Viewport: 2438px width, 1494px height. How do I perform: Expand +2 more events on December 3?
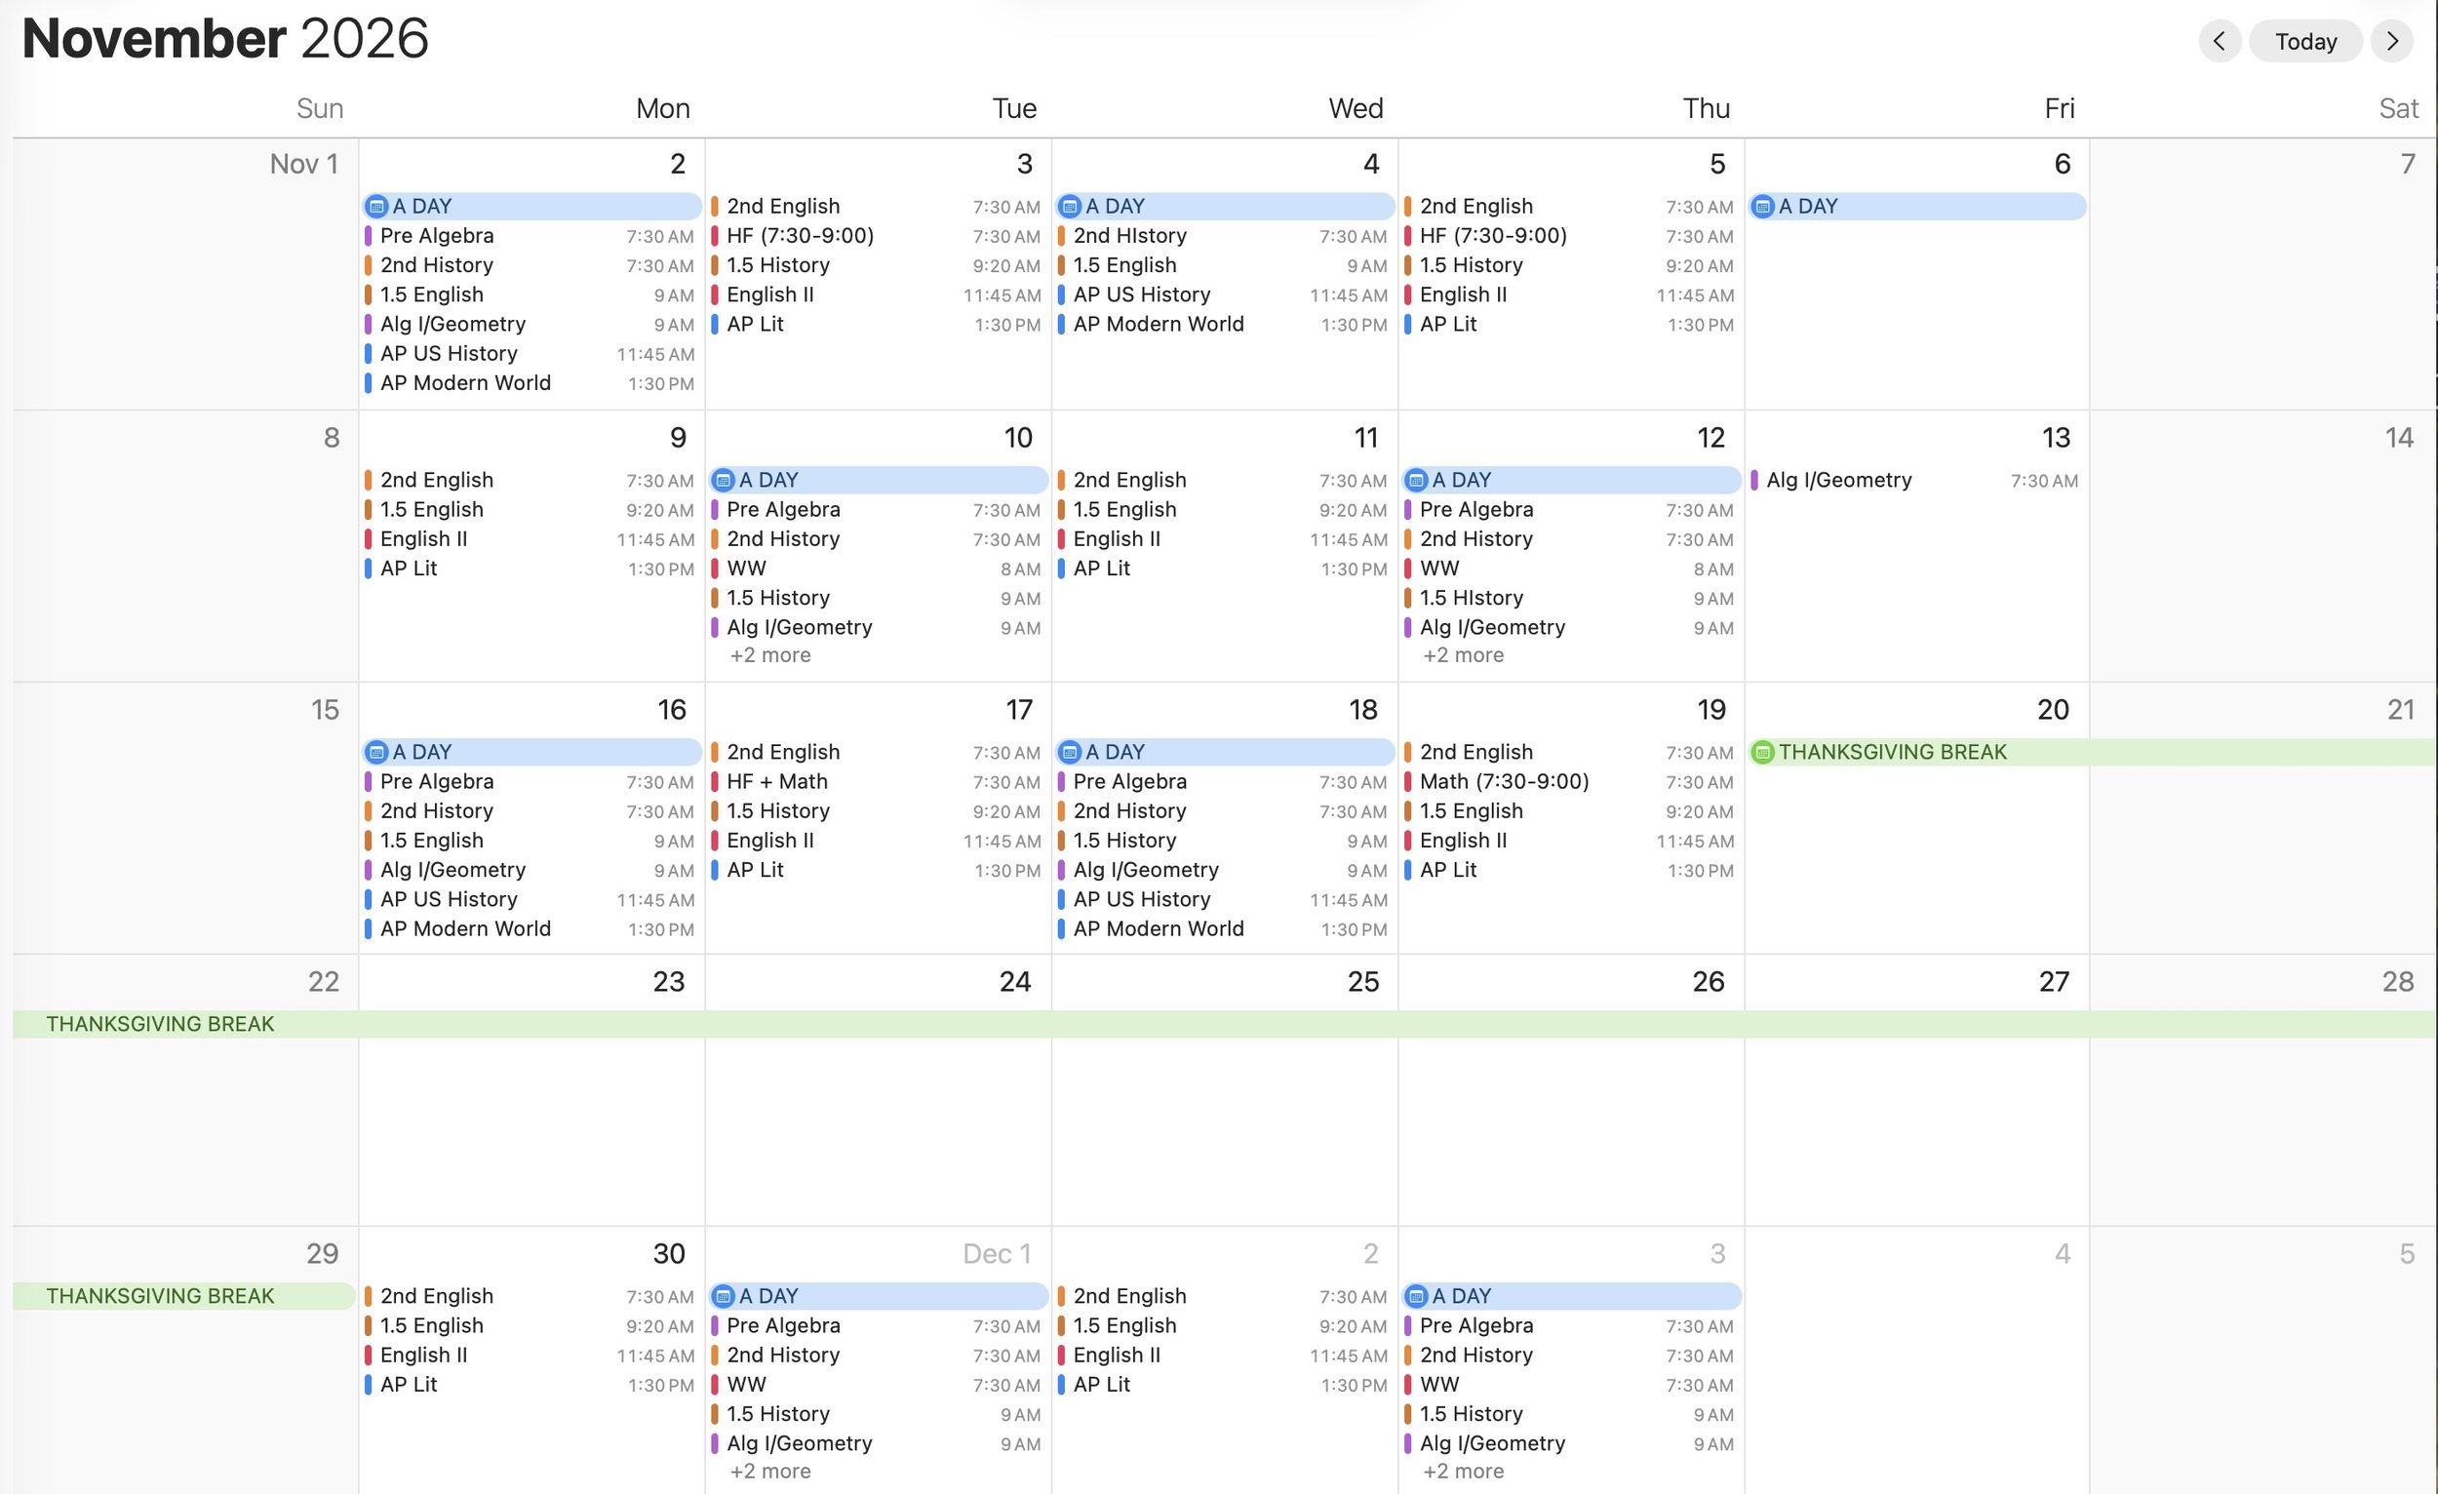coord(1463,1472)
